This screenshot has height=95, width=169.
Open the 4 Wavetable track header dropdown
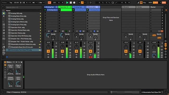click(x=99, y=7)
